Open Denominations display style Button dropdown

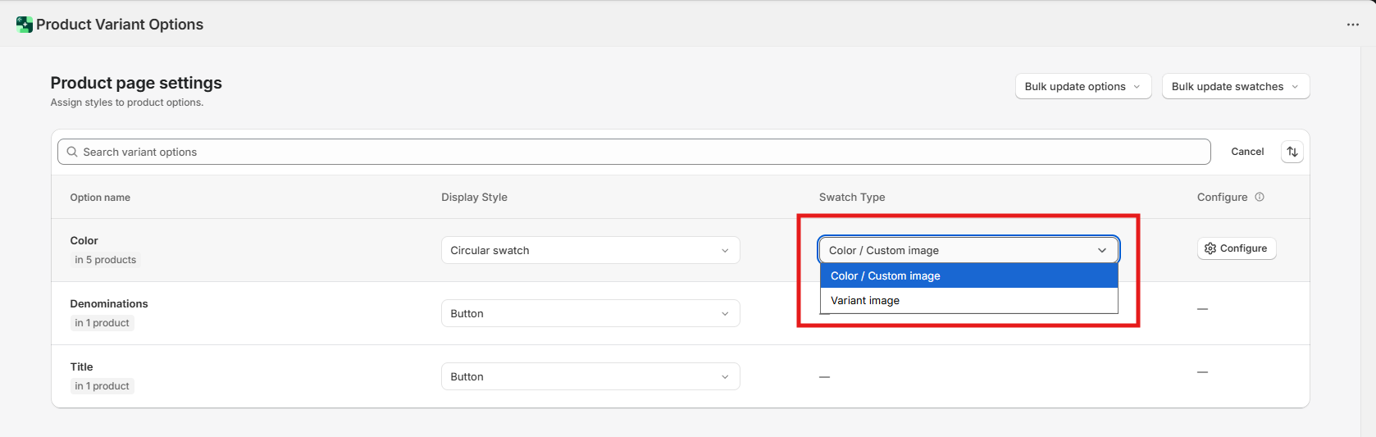pyautogui.click(x=590, y=313)
